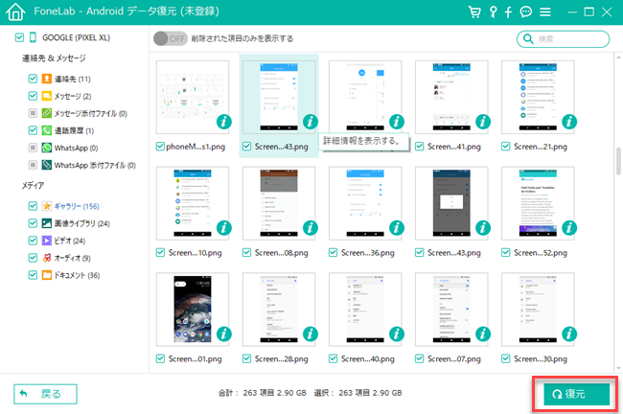Uncheck the 画像ライブラリ (24) checkbox
Viewport: 623px width, 414px height.
click(x=33, y=223)
